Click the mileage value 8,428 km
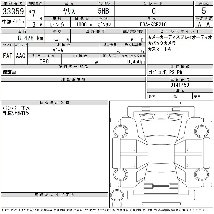214x214 pixels. point(30,38)
